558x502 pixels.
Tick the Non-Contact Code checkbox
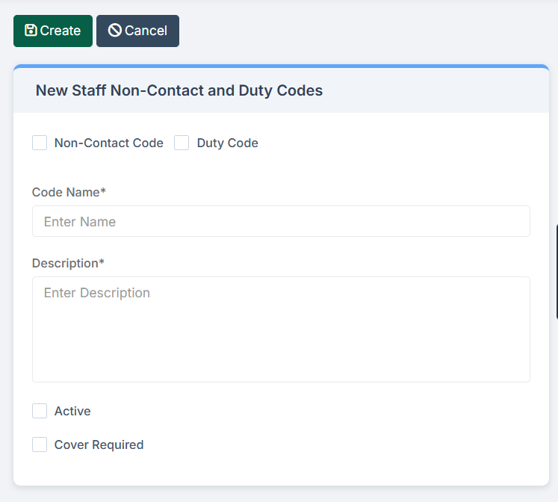pos(40,143)
